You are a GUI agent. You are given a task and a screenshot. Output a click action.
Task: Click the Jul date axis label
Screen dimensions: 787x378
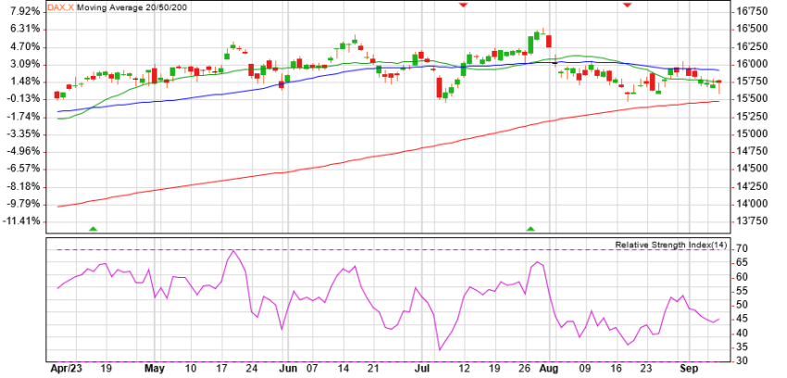pyautogui.click(x=420, y=369)
